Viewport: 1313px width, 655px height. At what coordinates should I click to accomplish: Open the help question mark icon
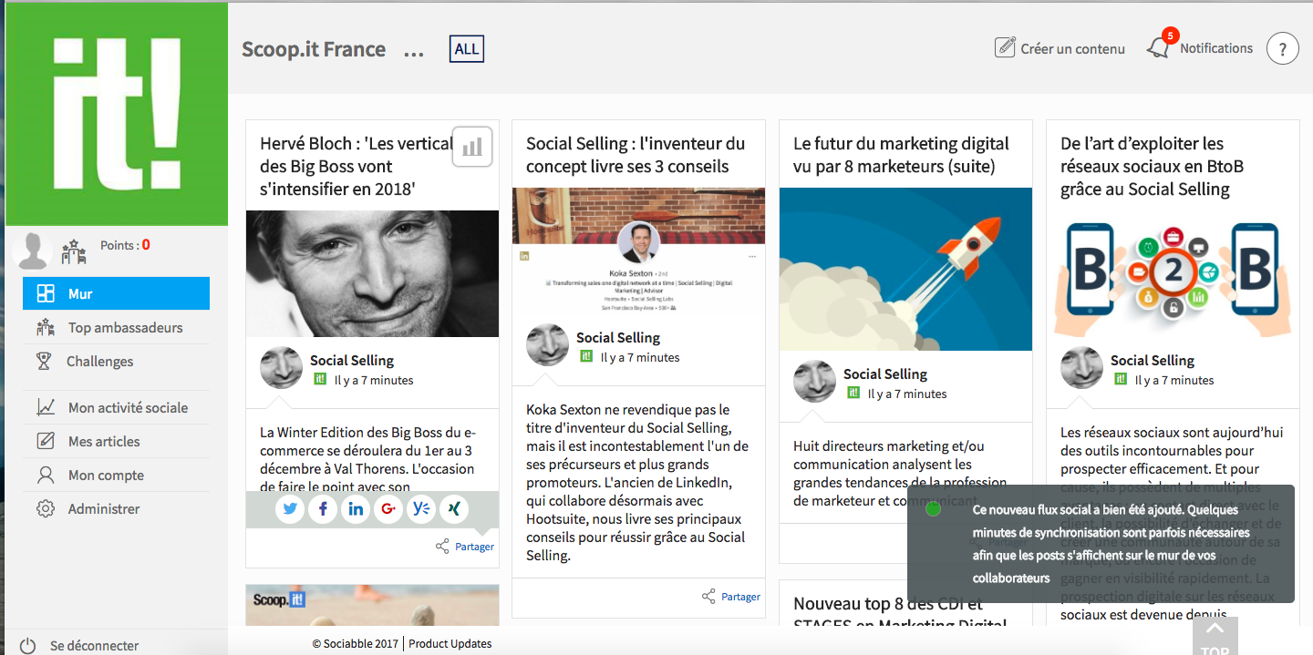click(1282, 48)
